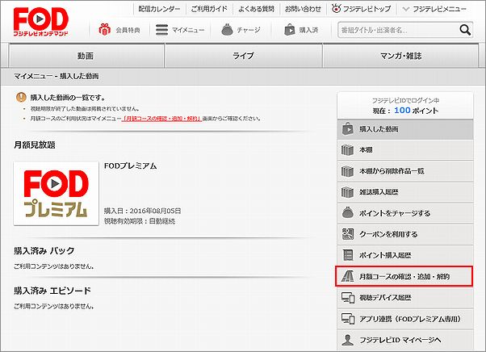Click the gift icon for 会員特典

click(104, 30)
